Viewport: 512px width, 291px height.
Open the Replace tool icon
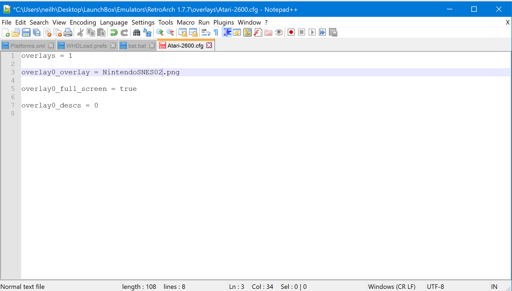point(147,32)
